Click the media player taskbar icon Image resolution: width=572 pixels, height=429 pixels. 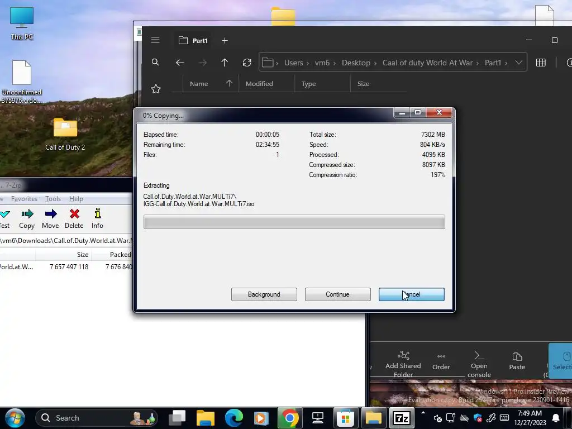click(x=261, y=418)
